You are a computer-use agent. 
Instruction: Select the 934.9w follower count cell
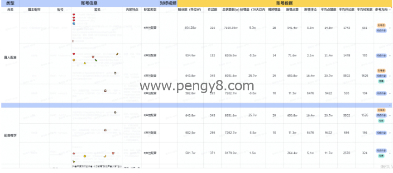(x=190, y=56)
